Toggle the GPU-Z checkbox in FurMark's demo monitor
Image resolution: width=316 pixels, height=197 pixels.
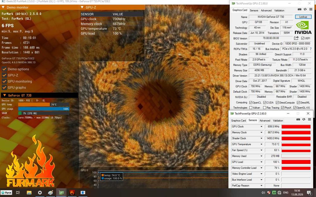click(x=4, y=75)
